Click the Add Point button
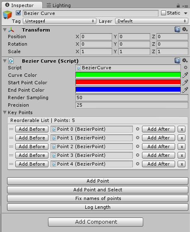Image resolution: width=190 pixels, height=232 pixels. coord(98,181)
